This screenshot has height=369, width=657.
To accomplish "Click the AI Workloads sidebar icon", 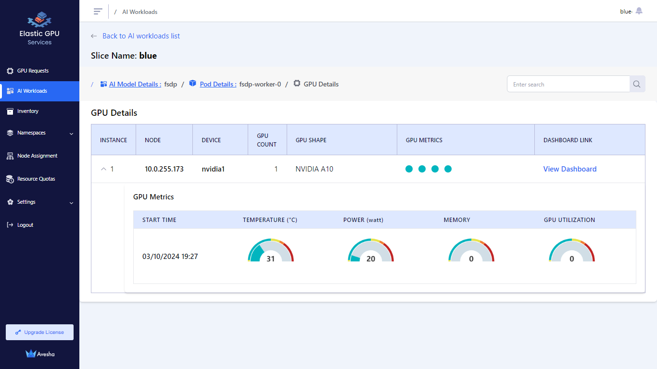I will [10, 91].
